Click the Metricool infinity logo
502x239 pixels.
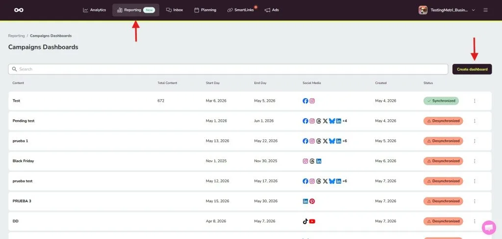pos(19,10)
